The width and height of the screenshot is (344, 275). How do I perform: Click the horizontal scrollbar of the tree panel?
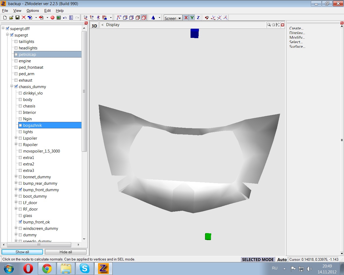39,245
